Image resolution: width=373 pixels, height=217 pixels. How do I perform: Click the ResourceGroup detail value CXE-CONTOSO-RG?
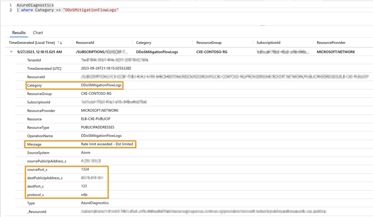pyautogui.click(x=96, y=93)
